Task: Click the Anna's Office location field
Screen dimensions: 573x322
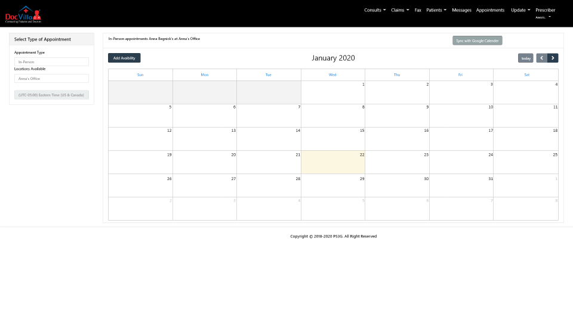Action: point(51,79)
